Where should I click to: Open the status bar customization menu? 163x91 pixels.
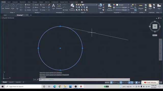[161, 82]
